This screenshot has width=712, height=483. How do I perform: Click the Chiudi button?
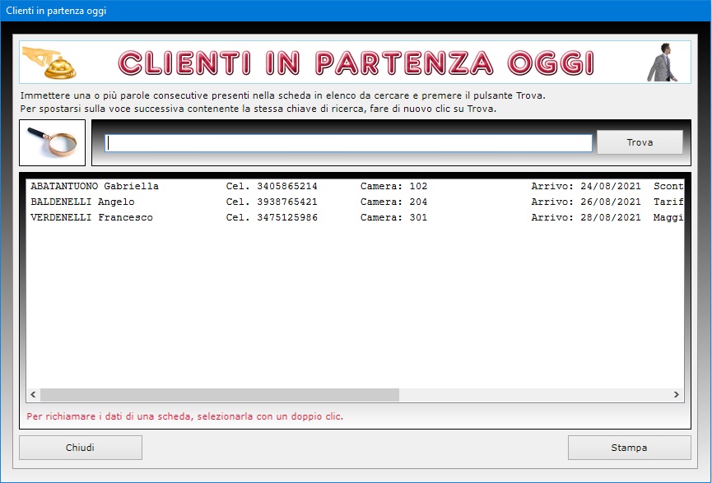[x=81, y=448]
